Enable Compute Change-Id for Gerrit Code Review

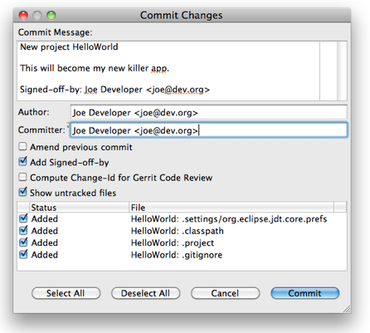pos(22,177)
